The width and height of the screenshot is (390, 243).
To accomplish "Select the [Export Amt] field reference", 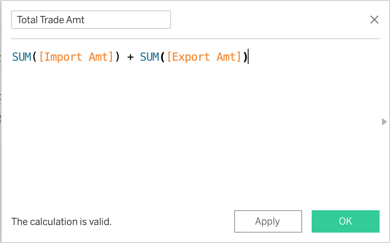I will [204, 57].
